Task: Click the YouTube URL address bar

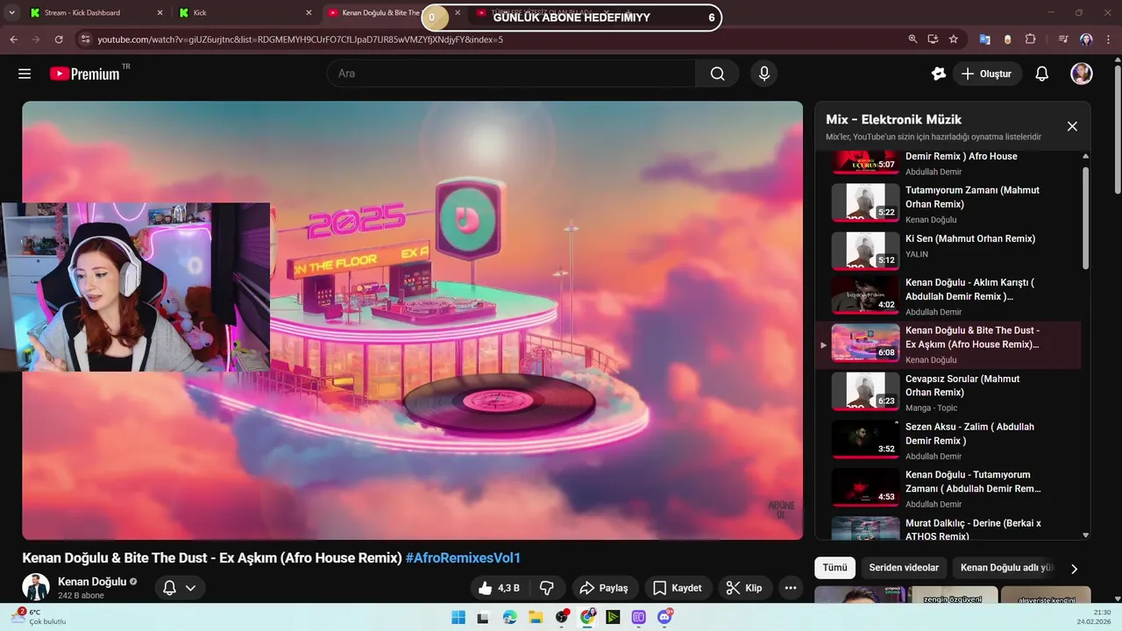Action: point(491,39)
